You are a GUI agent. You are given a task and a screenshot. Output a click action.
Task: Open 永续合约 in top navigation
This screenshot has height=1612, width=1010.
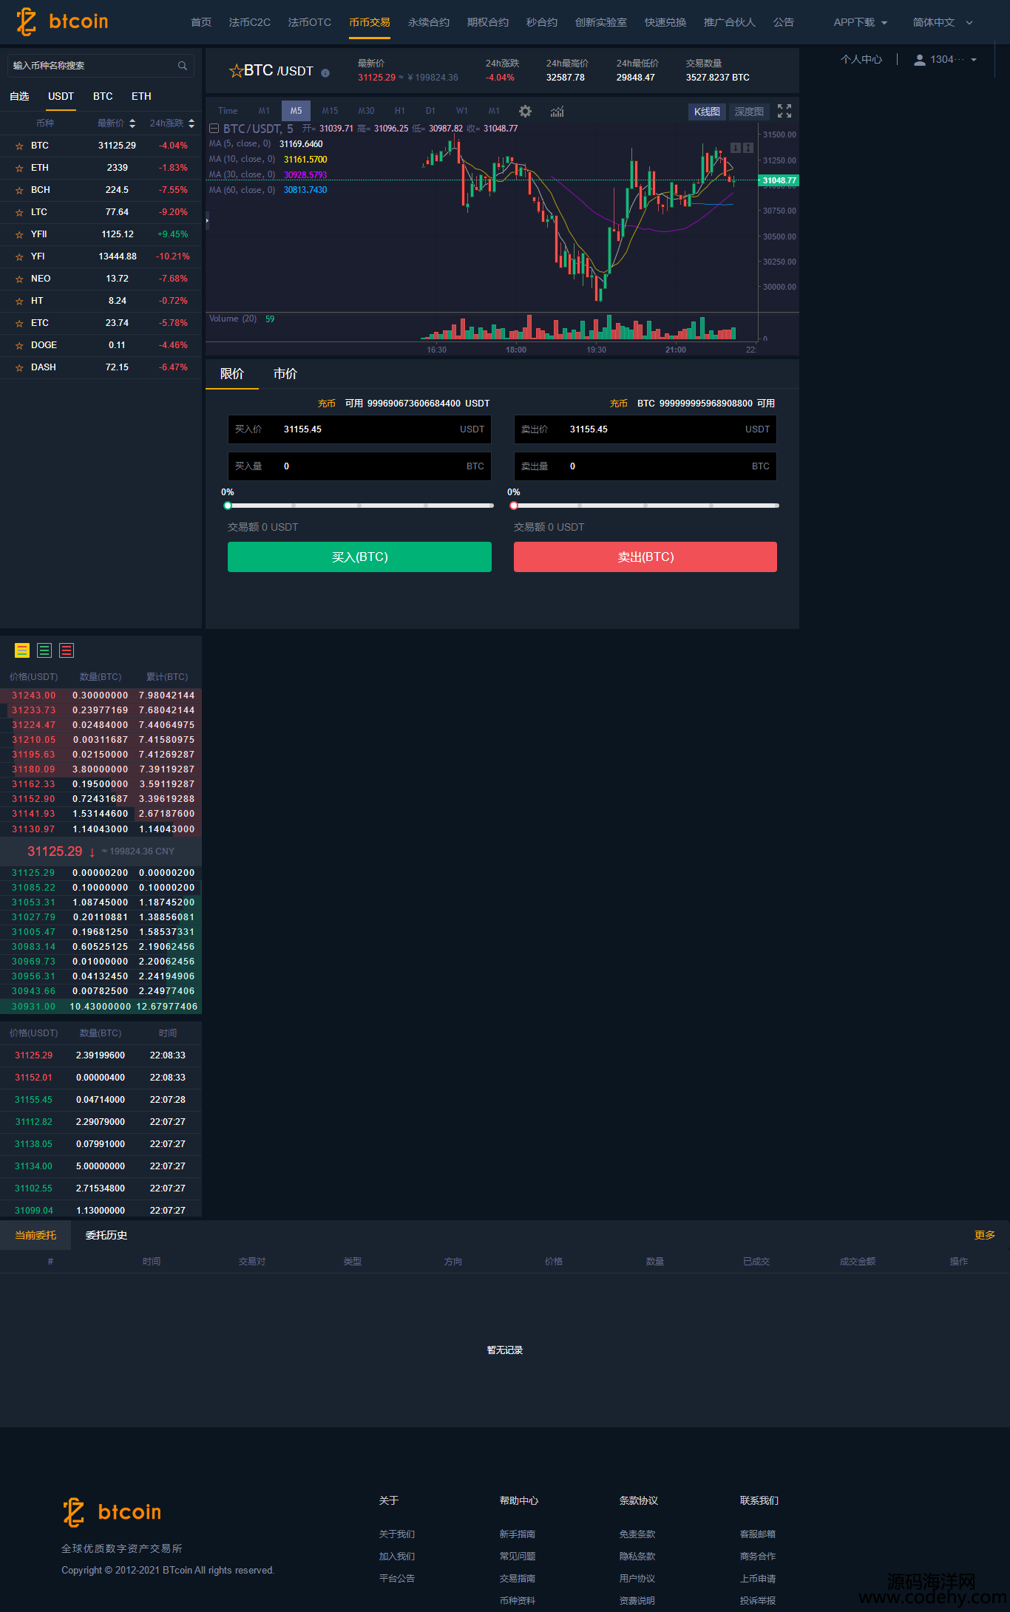click(x=429, y=22)
